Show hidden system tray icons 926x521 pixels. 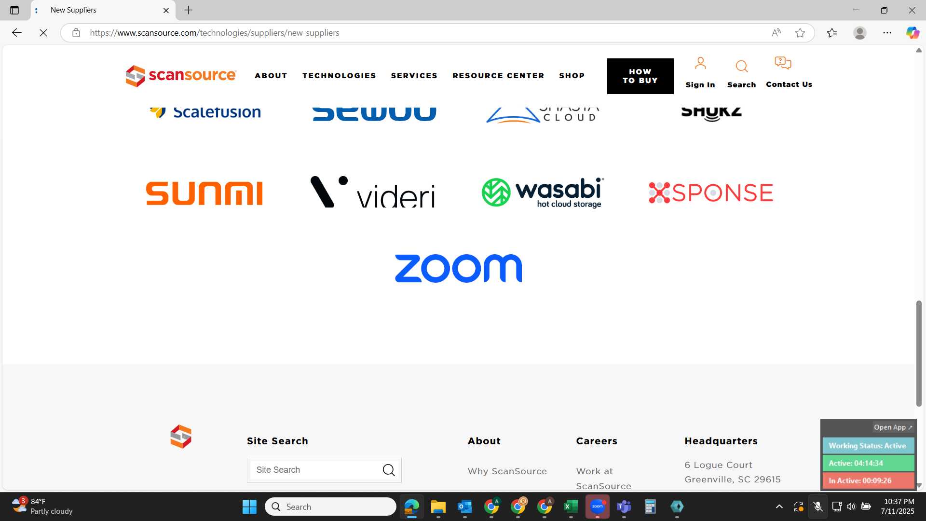779,507
